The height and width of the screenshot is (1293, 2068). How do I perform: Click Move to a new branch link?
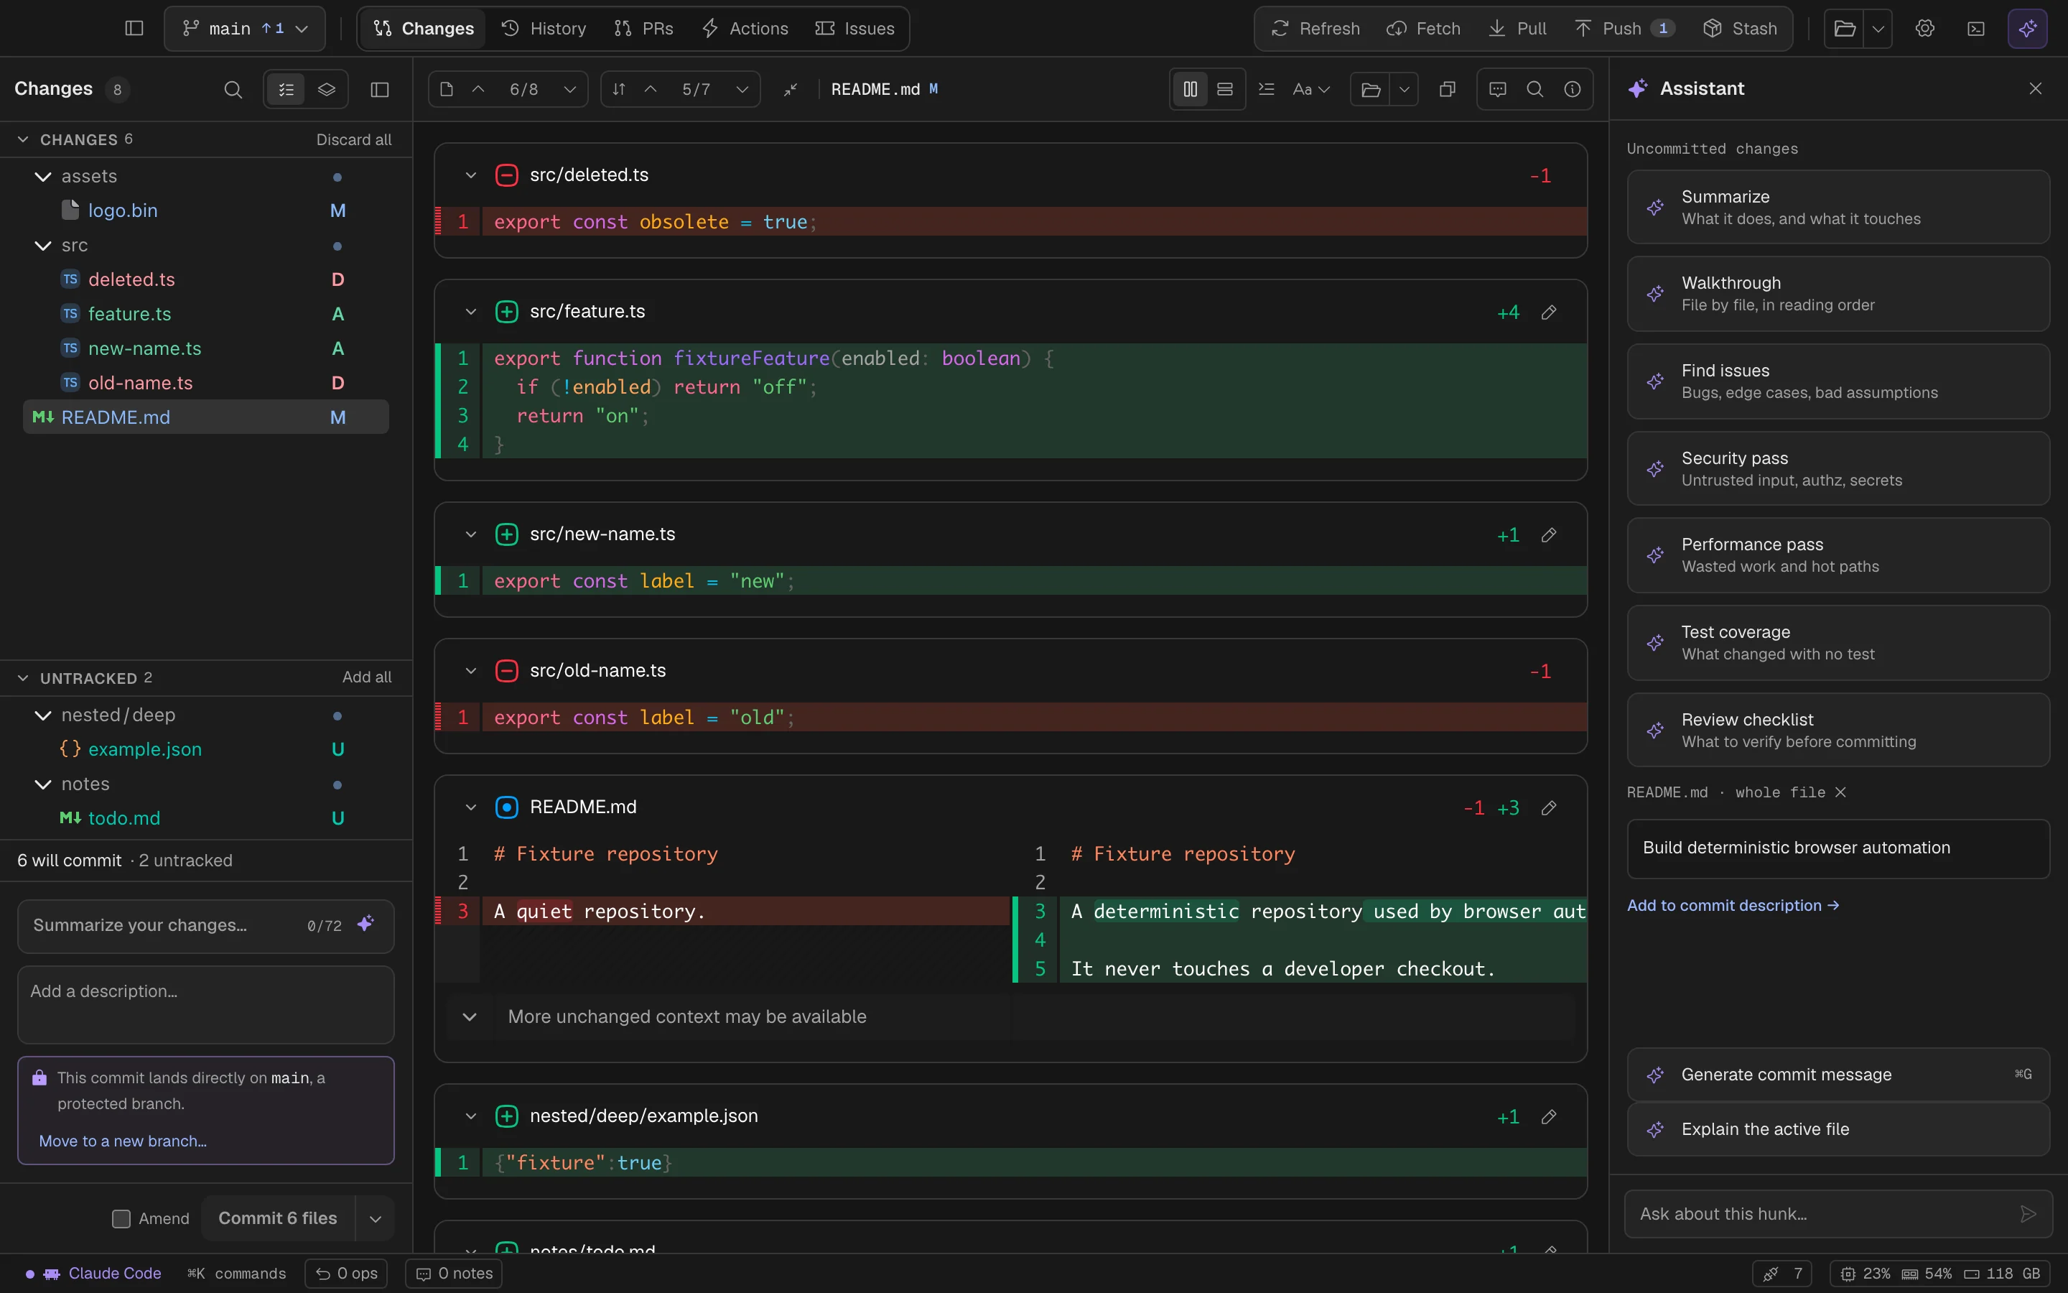[x=123, y=1141]
